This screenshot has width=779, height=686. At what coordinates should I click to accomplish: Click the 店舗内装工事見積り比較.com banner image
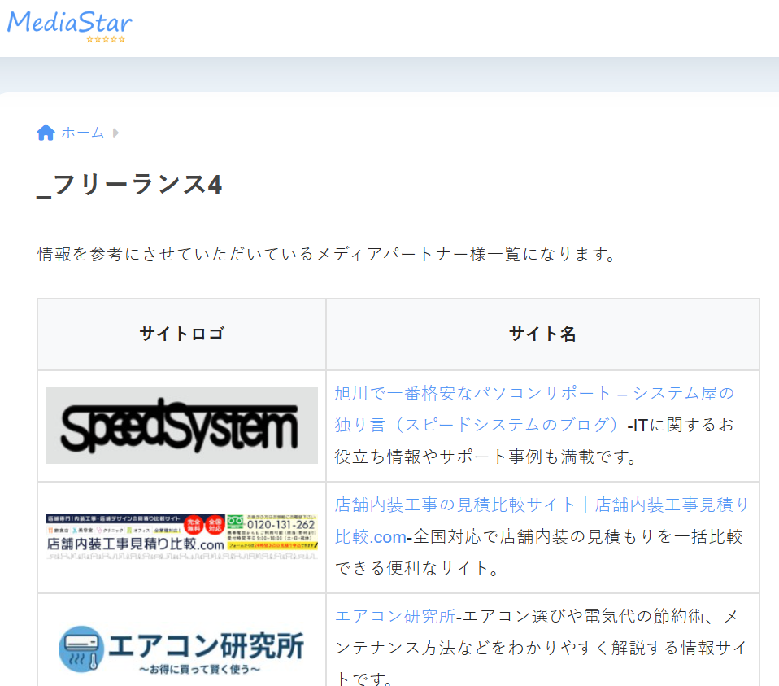click(181, 537)
